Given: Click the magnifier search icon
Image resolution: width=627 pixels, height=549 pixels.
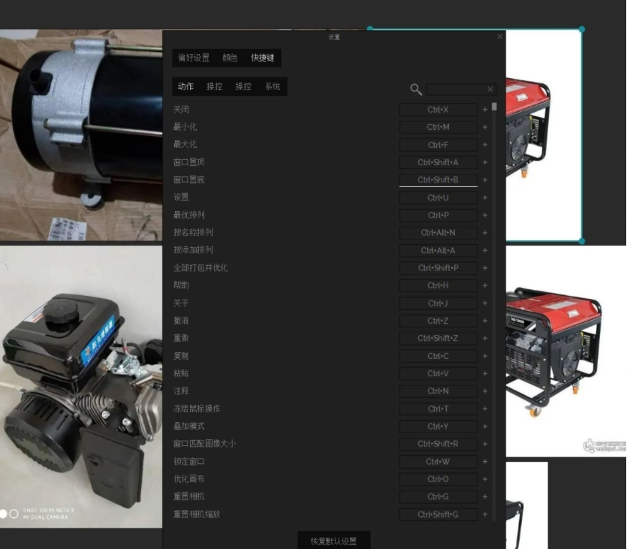Looking at the screenshot, I should coord(416,89).
